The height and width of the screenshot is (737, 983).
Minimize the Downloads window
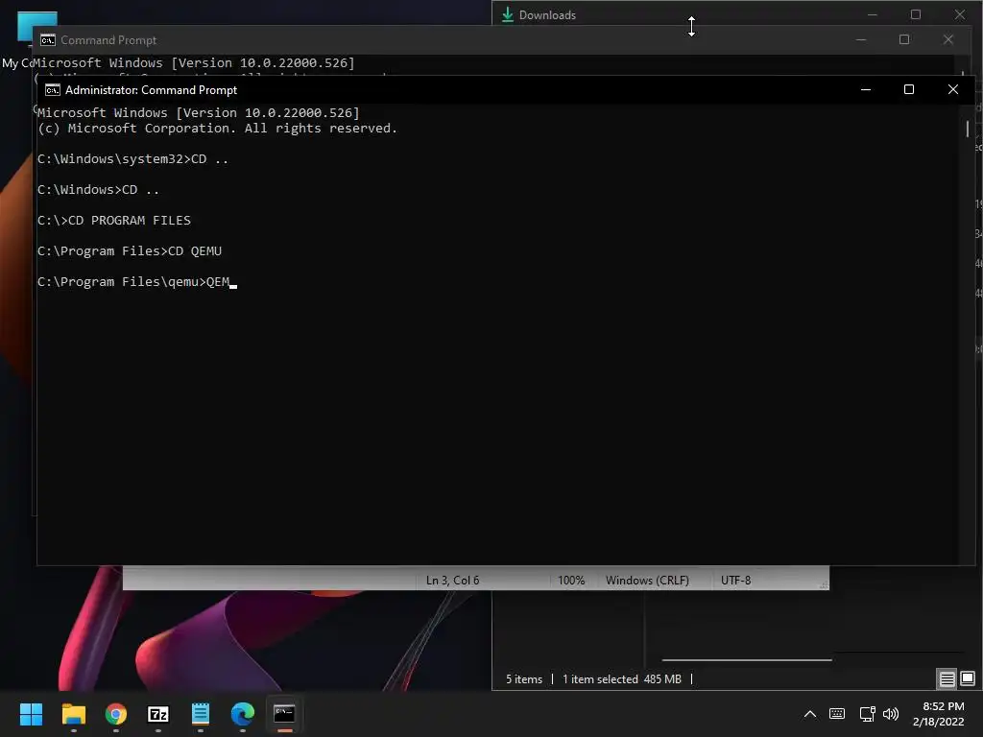point(872,14)
